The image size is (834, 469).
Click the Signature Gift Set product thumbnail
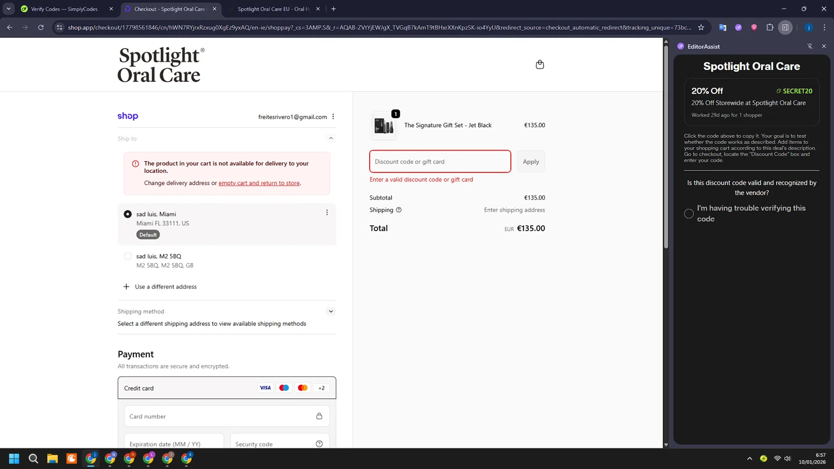coord(384,126)
